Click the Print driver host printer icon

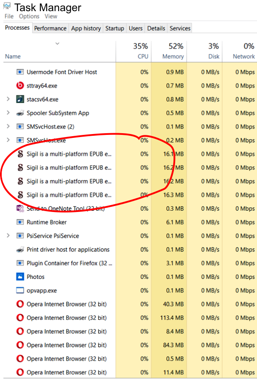20,250
